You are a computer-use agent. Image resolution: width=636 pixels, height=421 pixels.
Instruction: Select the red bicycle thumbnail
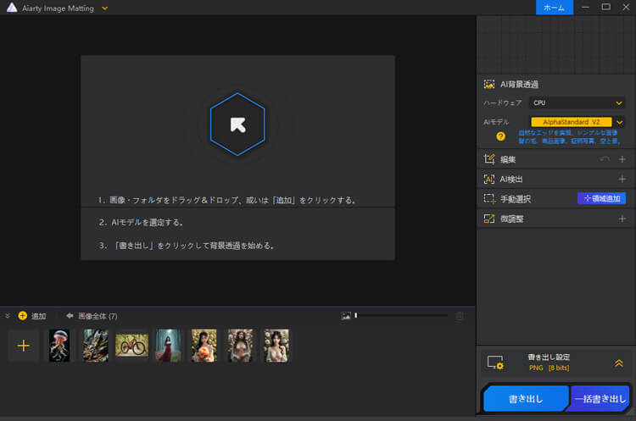click(x=131, y=345)
